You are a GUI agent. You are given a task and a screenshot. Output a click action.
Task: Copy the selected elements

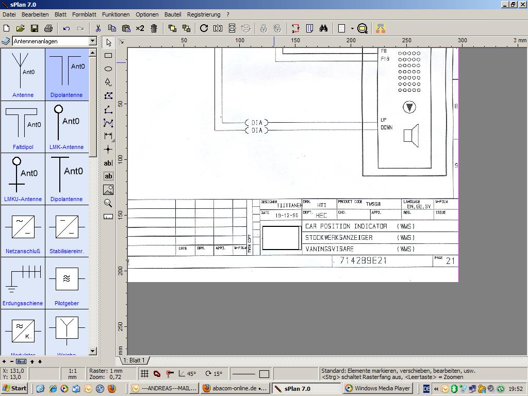pos(112,28)
